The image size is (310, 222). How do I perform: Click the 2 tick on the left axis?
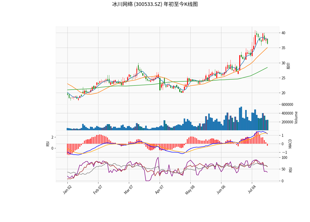[x=52, y=137]
